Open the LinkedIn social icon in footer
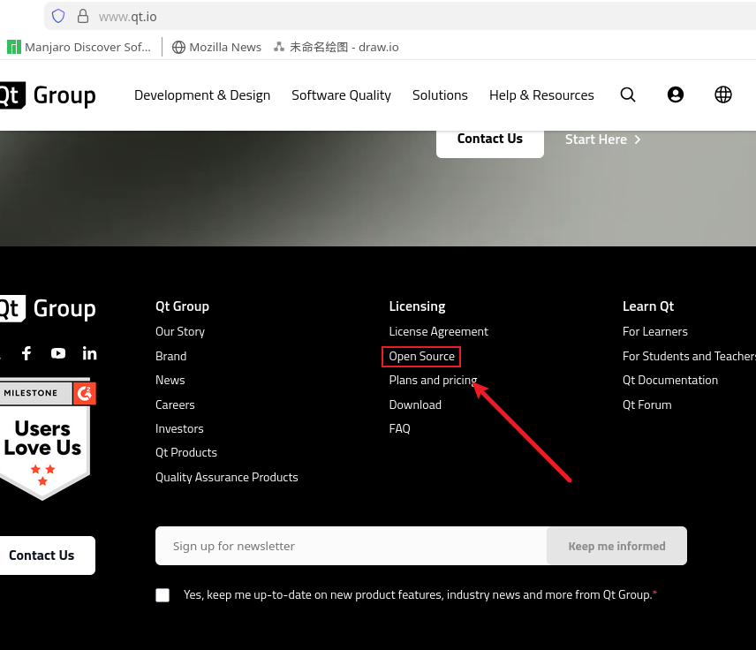The height and width of the screenshot is (650, 756). 90,353
